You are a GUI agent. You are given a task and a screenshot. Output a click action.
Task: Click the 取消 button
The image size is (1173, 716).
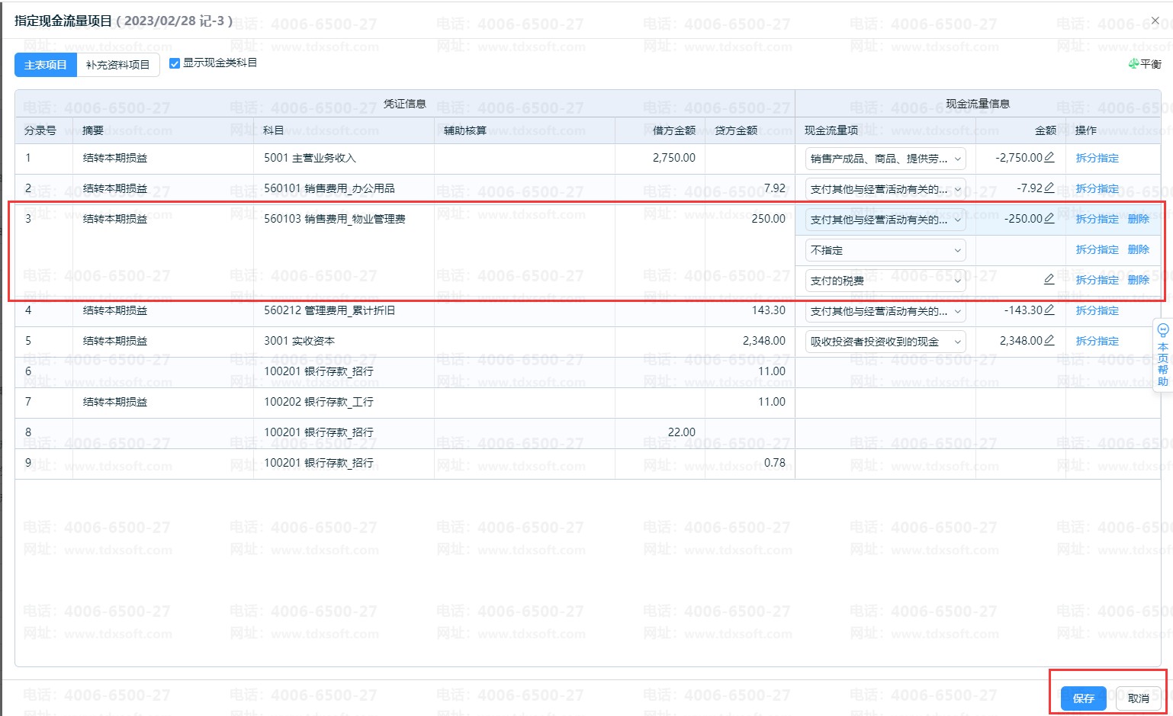[1138, 698]
